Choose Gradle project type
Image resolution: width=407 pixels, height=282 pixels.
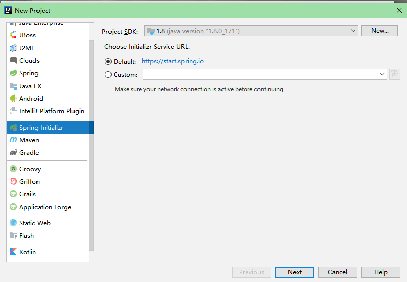[x=48, y=153]
